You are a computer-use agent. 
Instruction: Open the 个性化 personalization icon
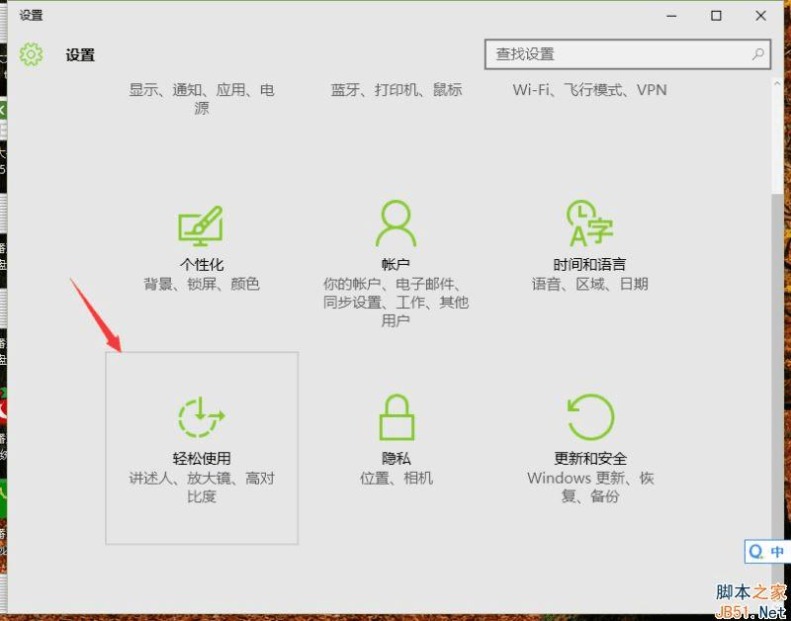201,225
